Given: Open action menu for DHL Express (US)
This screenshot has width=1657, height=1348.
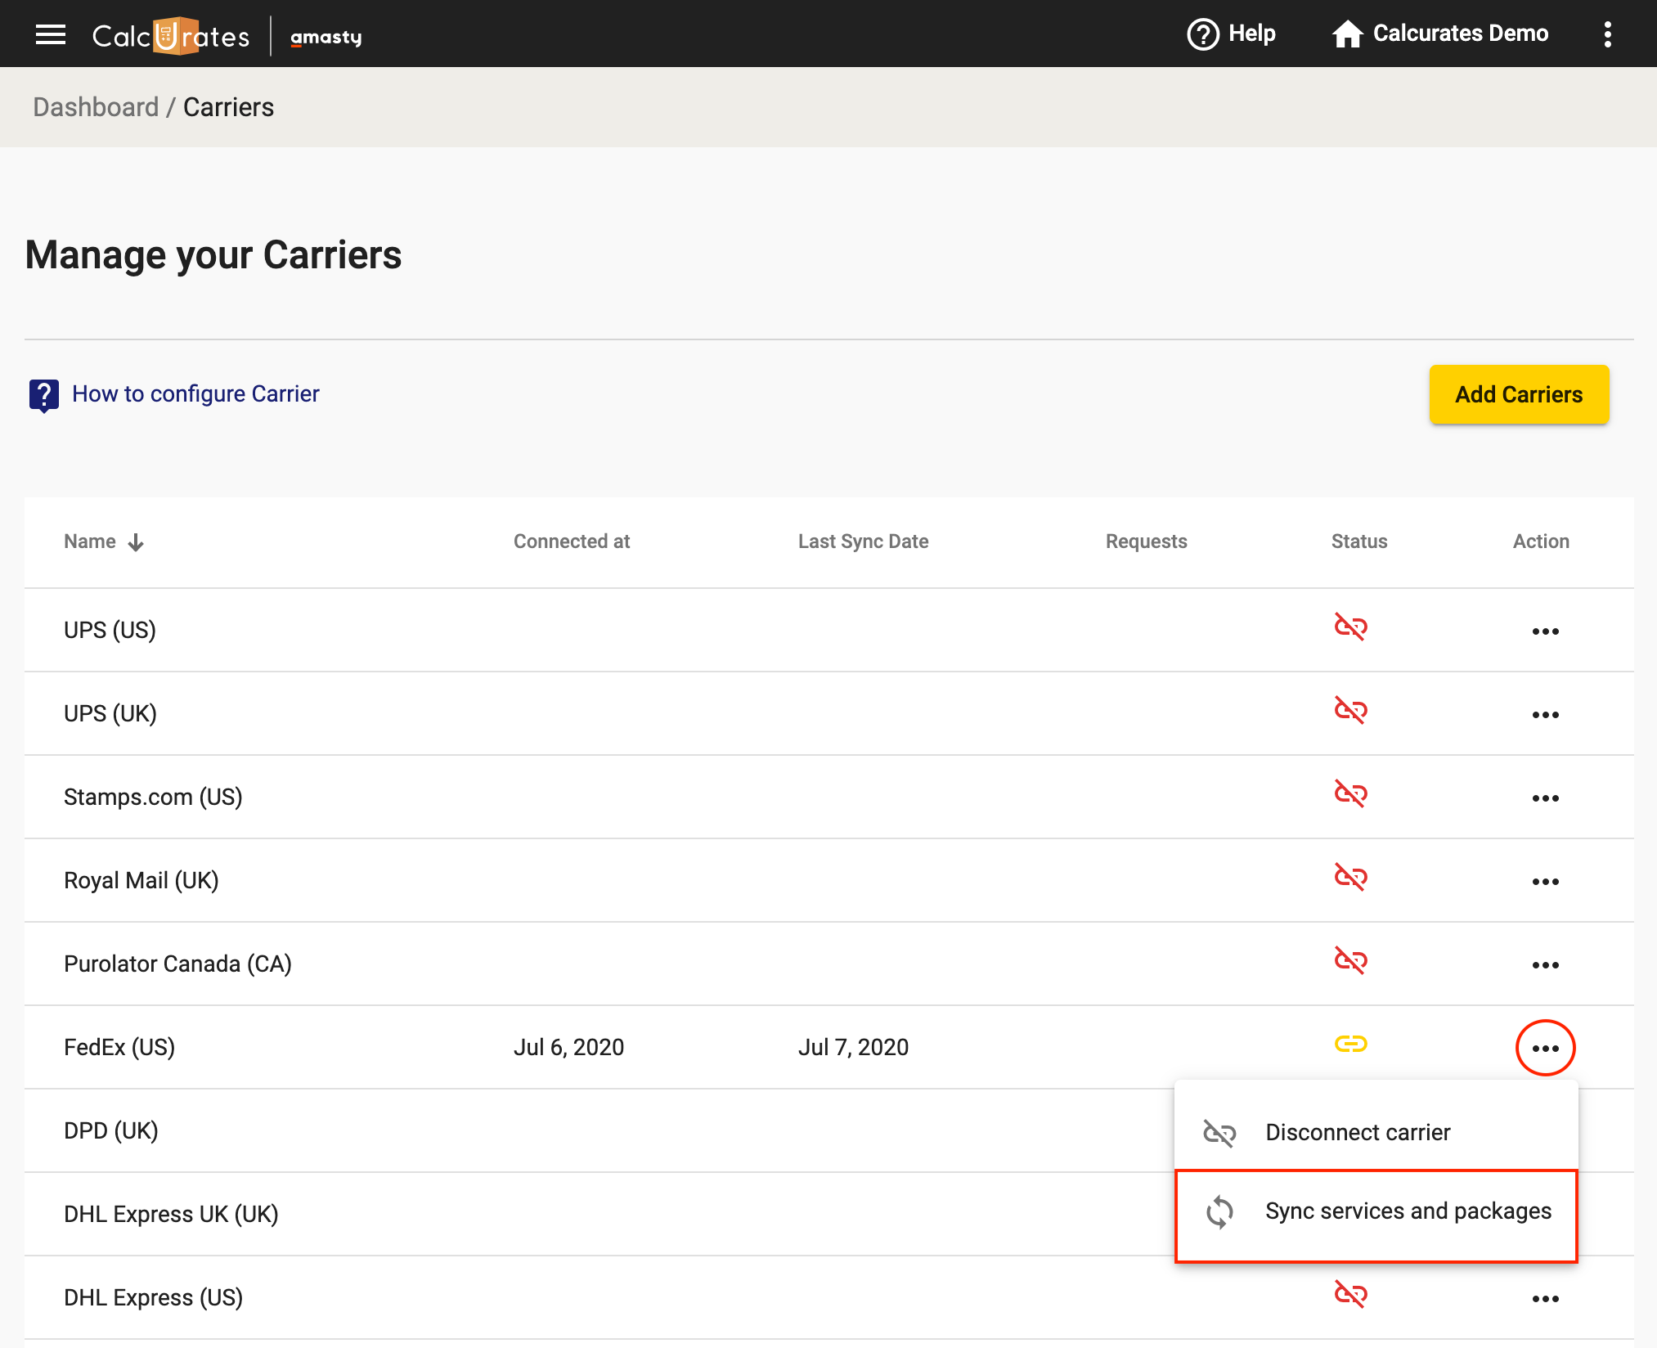Looking at the screenshot, I should click(1545, 1299).
